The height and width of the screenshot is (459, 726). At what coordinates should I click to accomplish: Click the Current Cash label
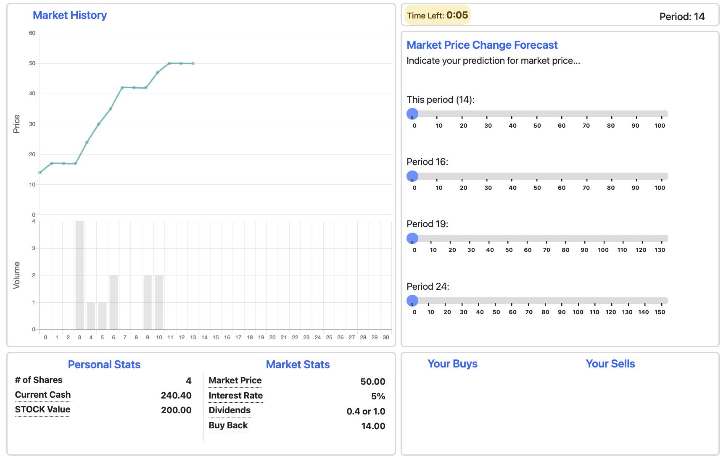point(43,395)
